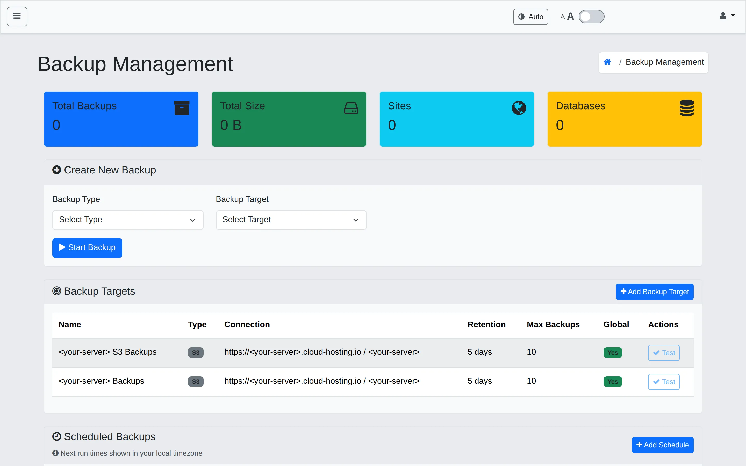Click the '<your-server> S3 Backups' name cell
The image size is (746, 466).
(107, 352)
